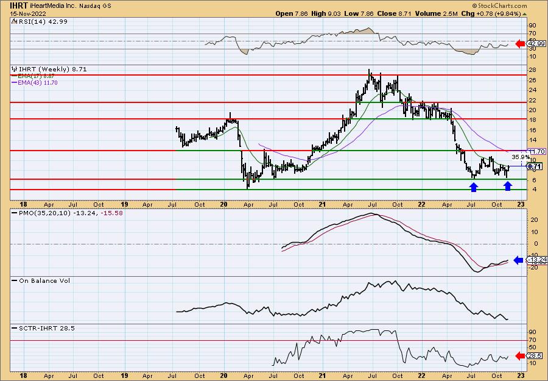Image resolution: width=548 pixels, height=381 pixels.
Task: Click the 16 price axis label
Action: click(533, 130)
